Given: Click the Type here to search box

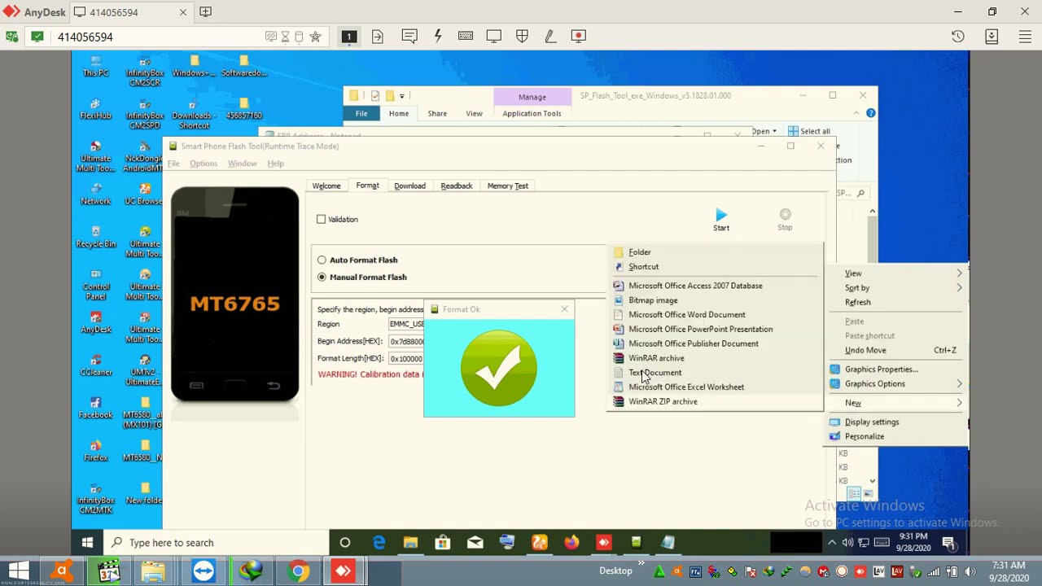Looking at the screenshot, I should tap(217, 543).
